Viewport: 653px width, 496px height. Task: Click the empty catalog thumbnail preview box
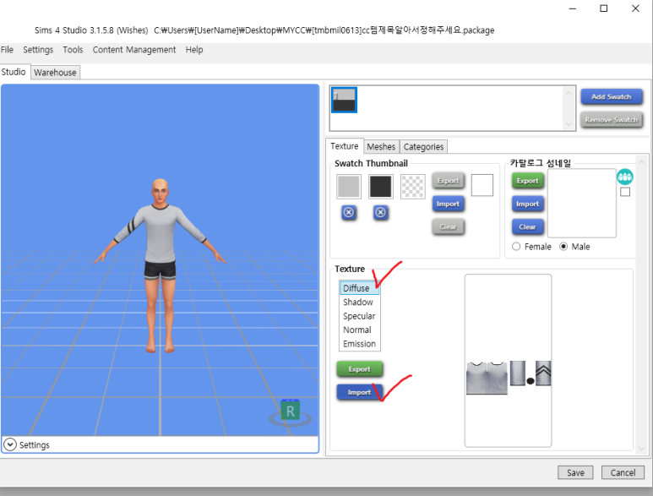pyautogui.click(x=581, y=204)
